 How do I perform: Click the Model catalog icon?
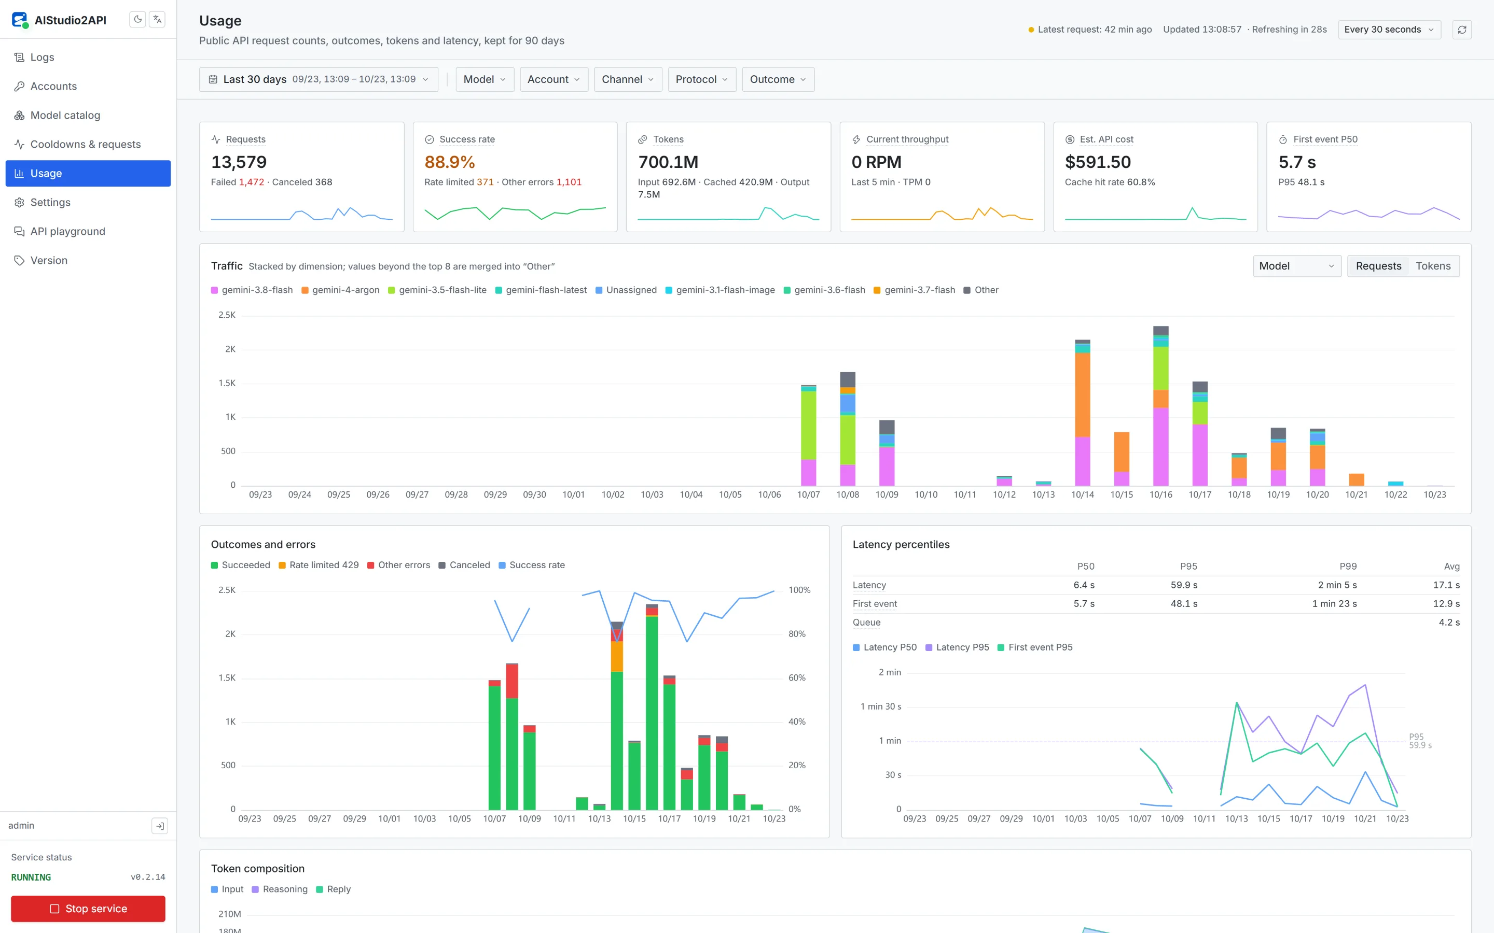point(19,115)
